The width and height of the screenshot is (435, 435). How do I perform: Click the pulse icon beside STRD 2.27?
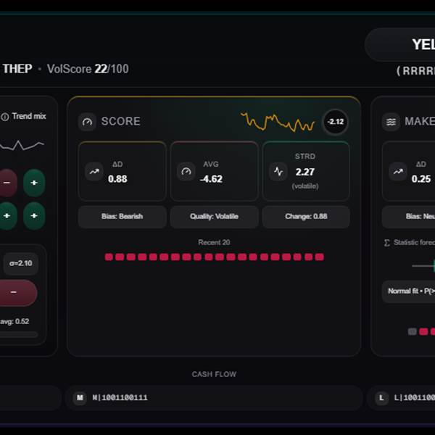point(278,172)
